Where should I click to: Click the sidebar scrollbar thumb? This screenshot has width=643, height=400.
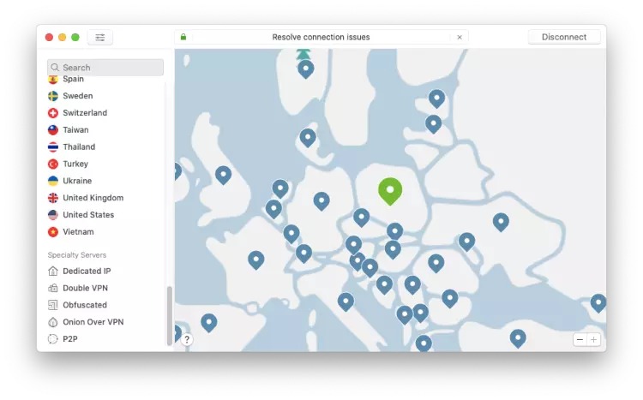170,315
